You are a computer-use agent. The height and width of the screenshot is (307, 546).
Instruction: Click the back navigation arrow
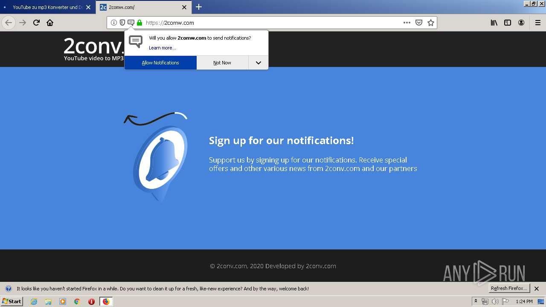pos(9,23)
